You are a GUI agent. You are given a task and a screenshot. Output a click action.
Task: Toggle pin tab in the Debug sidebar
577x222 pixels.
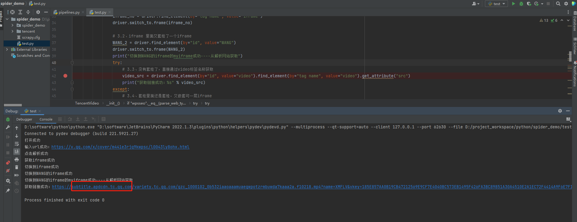tap(8, 191)
